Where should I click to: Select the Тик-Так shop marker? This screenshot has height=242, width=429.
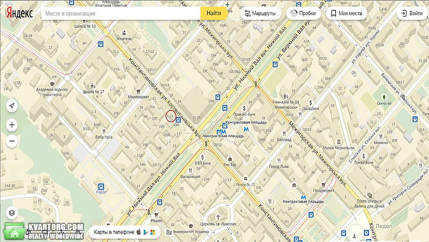230,159
